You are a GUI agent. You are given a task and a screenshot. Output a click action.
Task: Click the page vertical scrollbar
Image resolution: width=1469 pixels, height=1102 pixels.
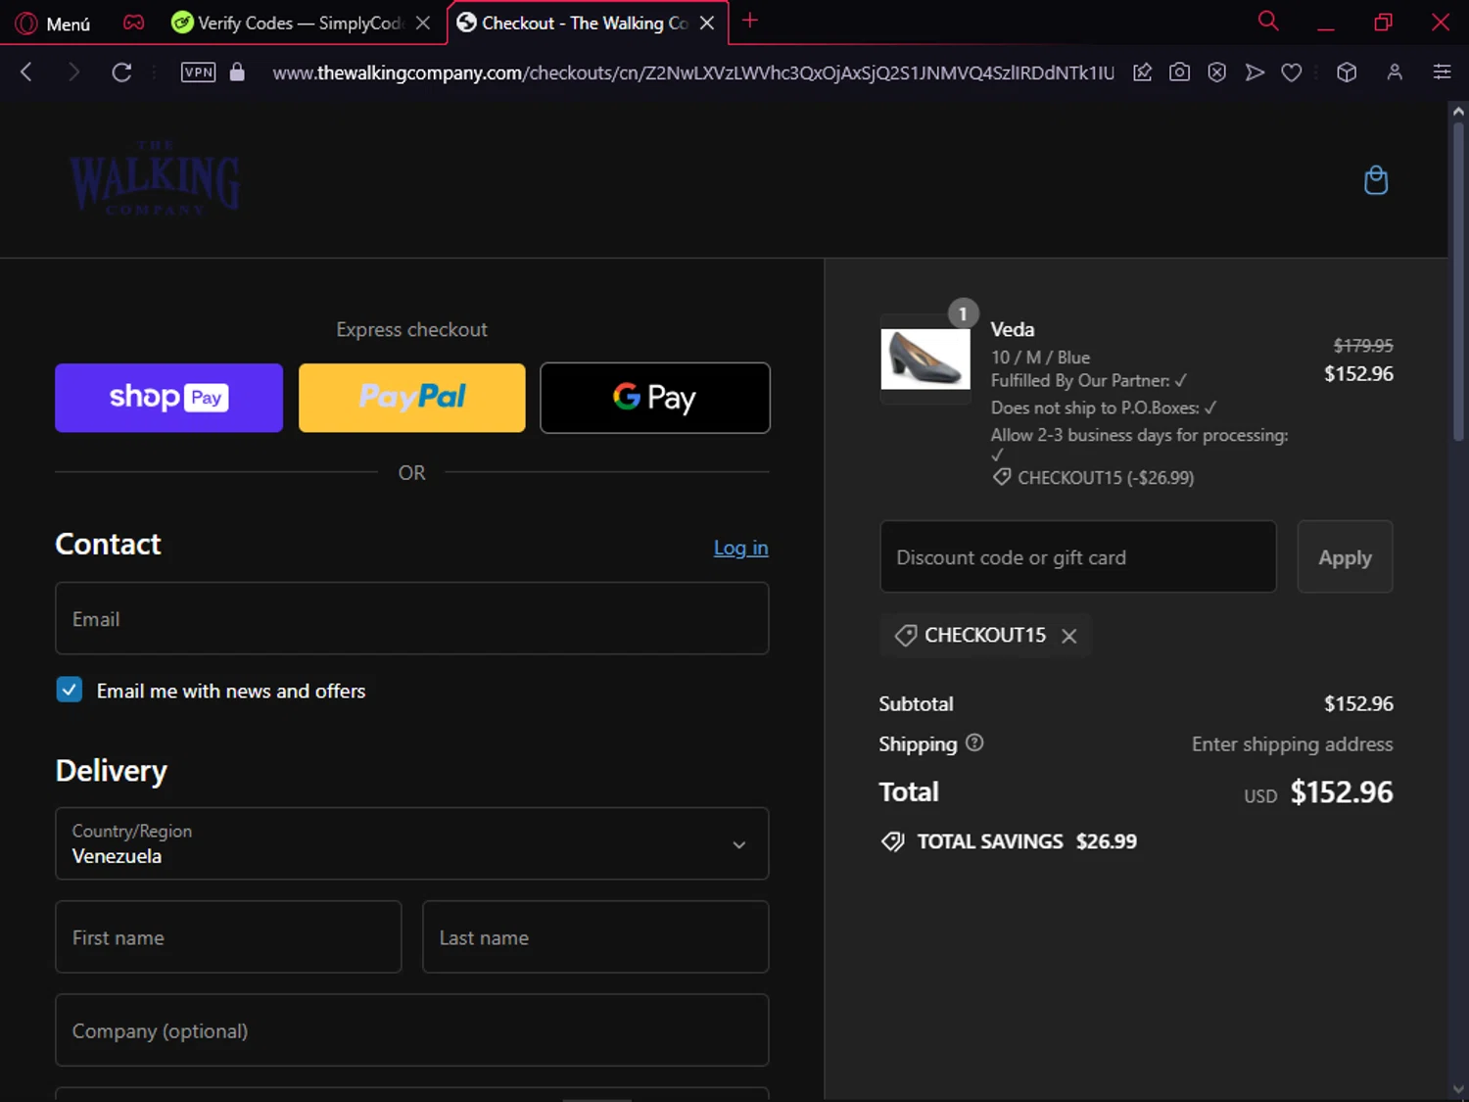coord(1458,282)
